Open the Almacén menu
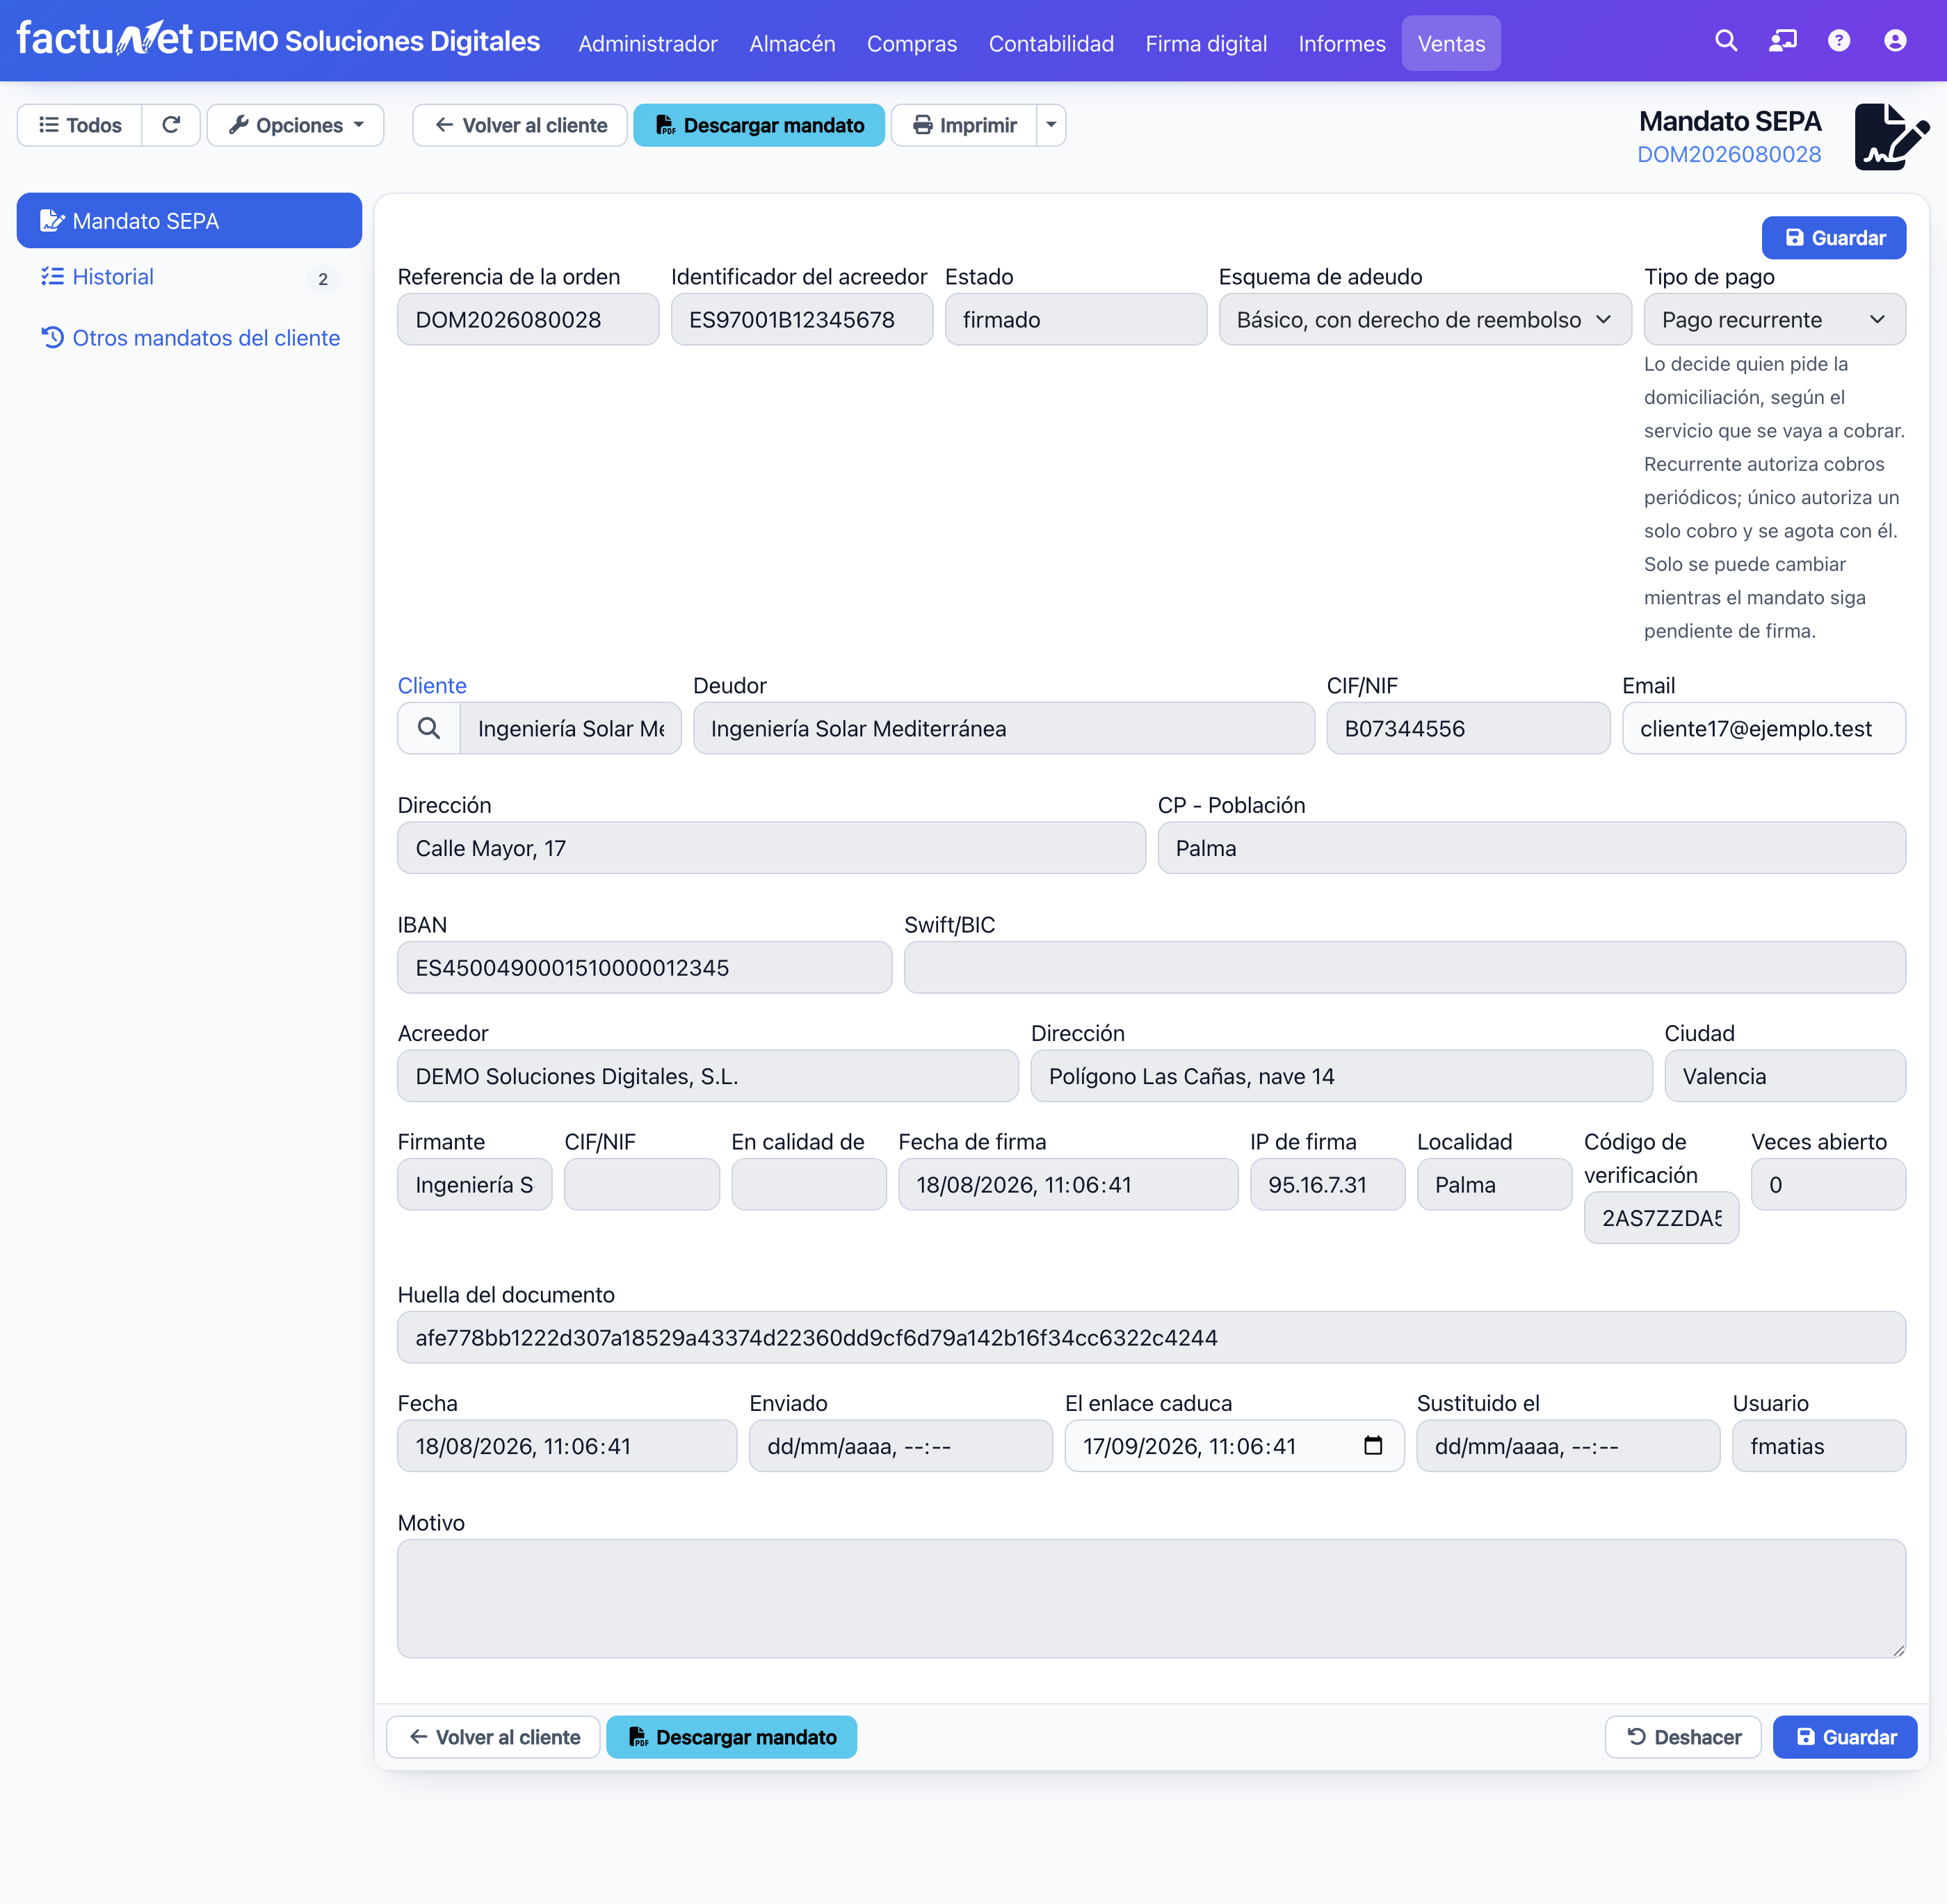 point(792,43)
